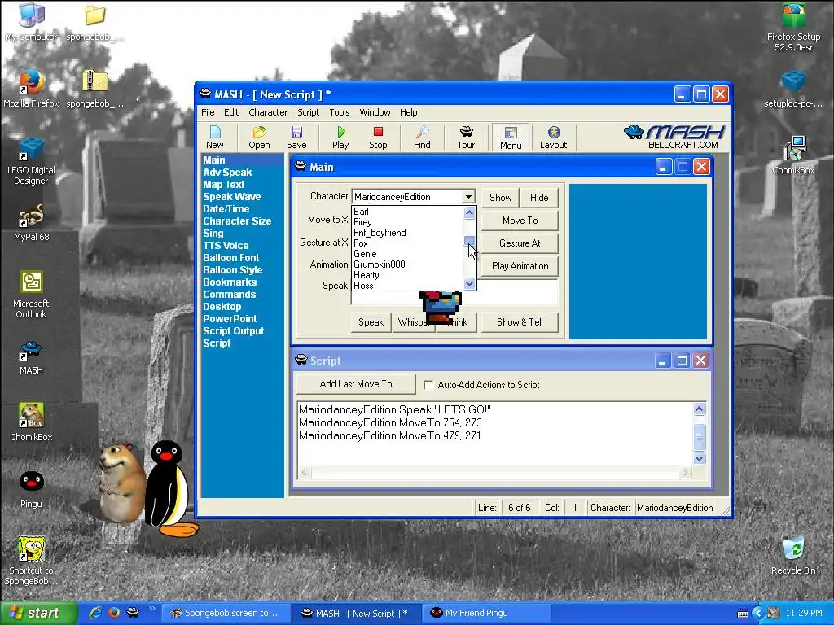Open Character Size in the sidebar
The width and height of the screenshot is (834, 625).
coord(237,221)
